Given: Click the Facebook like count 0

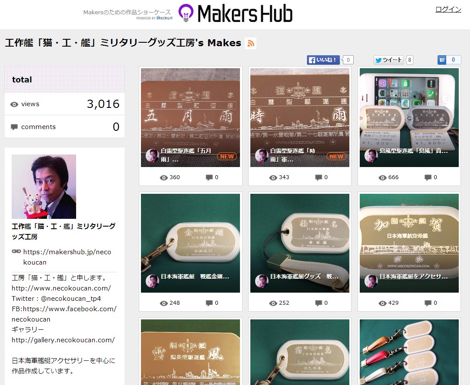Looking at the screenshot, I should [348, 60].
